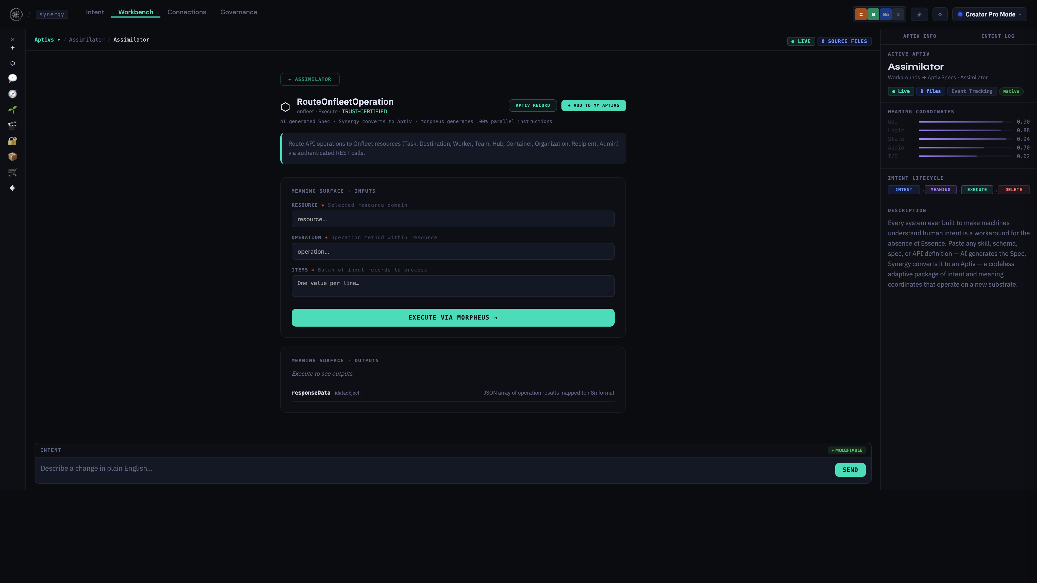Click the sparkle star sidebar icon
This screenshot has height=583, width=1037.
click(x=12, y=48)
